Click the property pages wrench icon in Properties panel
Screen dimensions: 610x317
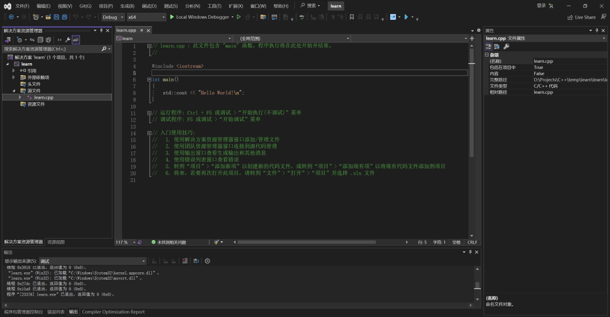[x=506, y=46]
